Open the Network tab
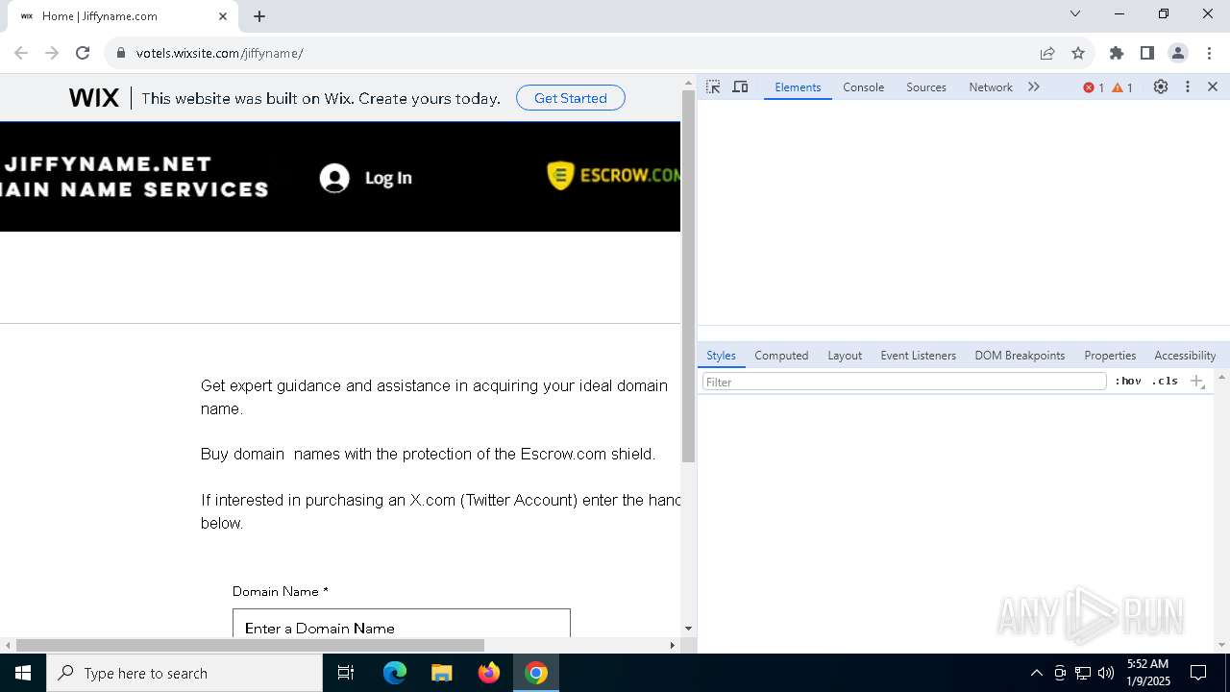This screenshot has width=1230, height=692. pyautogui.click(x=991, y=86)
